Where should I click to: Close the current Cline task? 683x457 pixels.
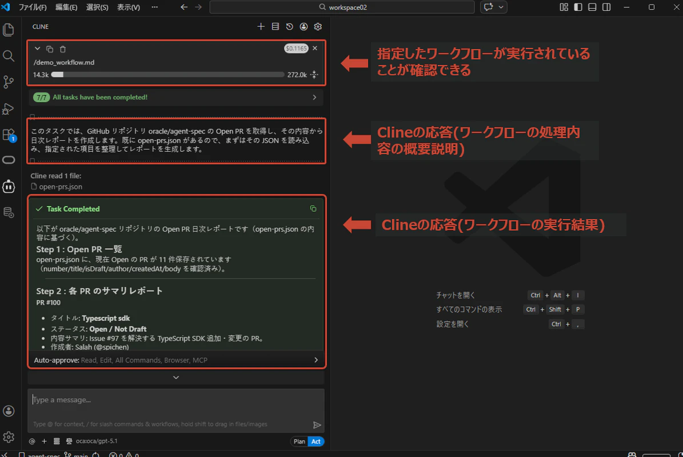pos(315,48)
